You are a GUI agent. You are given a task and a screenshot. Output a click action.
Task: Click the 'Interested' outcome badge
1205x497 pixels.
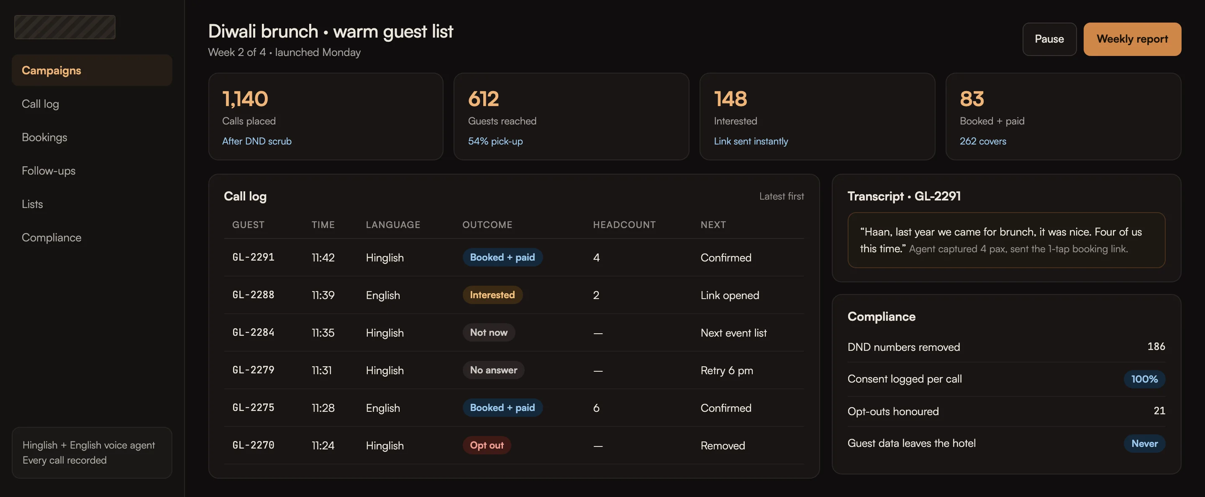click(x=492, y=295)
